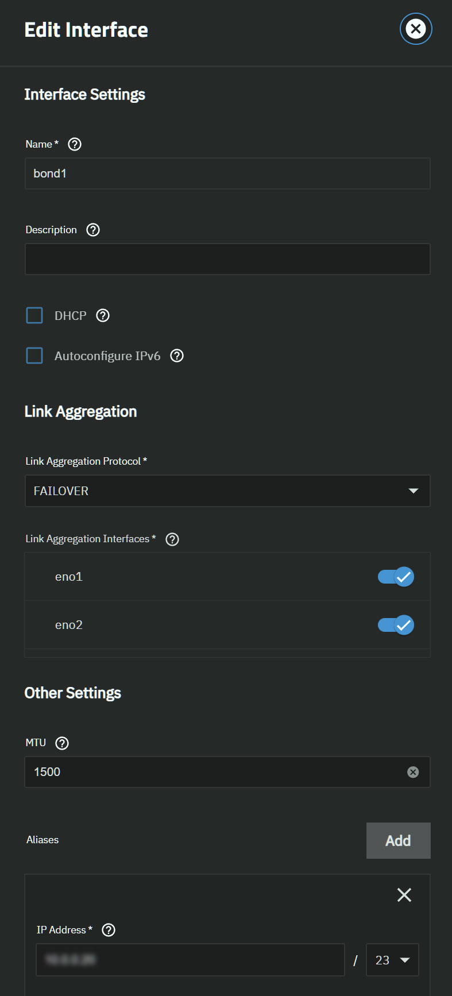Screen dimensions: 452x996
Task: Open Link Aggregation Protocol dropdown
Action: [x=227, y=491]
